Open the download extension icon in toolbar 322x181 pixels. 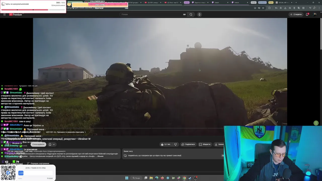pos(285,8)
